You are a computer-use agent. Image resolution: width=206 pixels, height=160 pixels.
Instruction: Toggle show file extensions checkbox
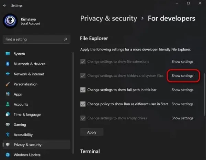(x=83, y=62)
